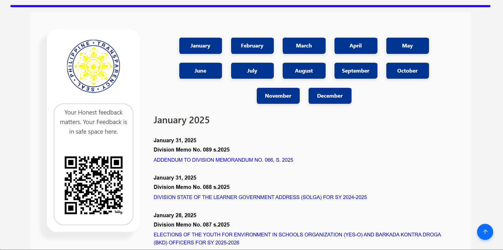Select the October month button
503x250 pixels.
(x=408, y=71)
